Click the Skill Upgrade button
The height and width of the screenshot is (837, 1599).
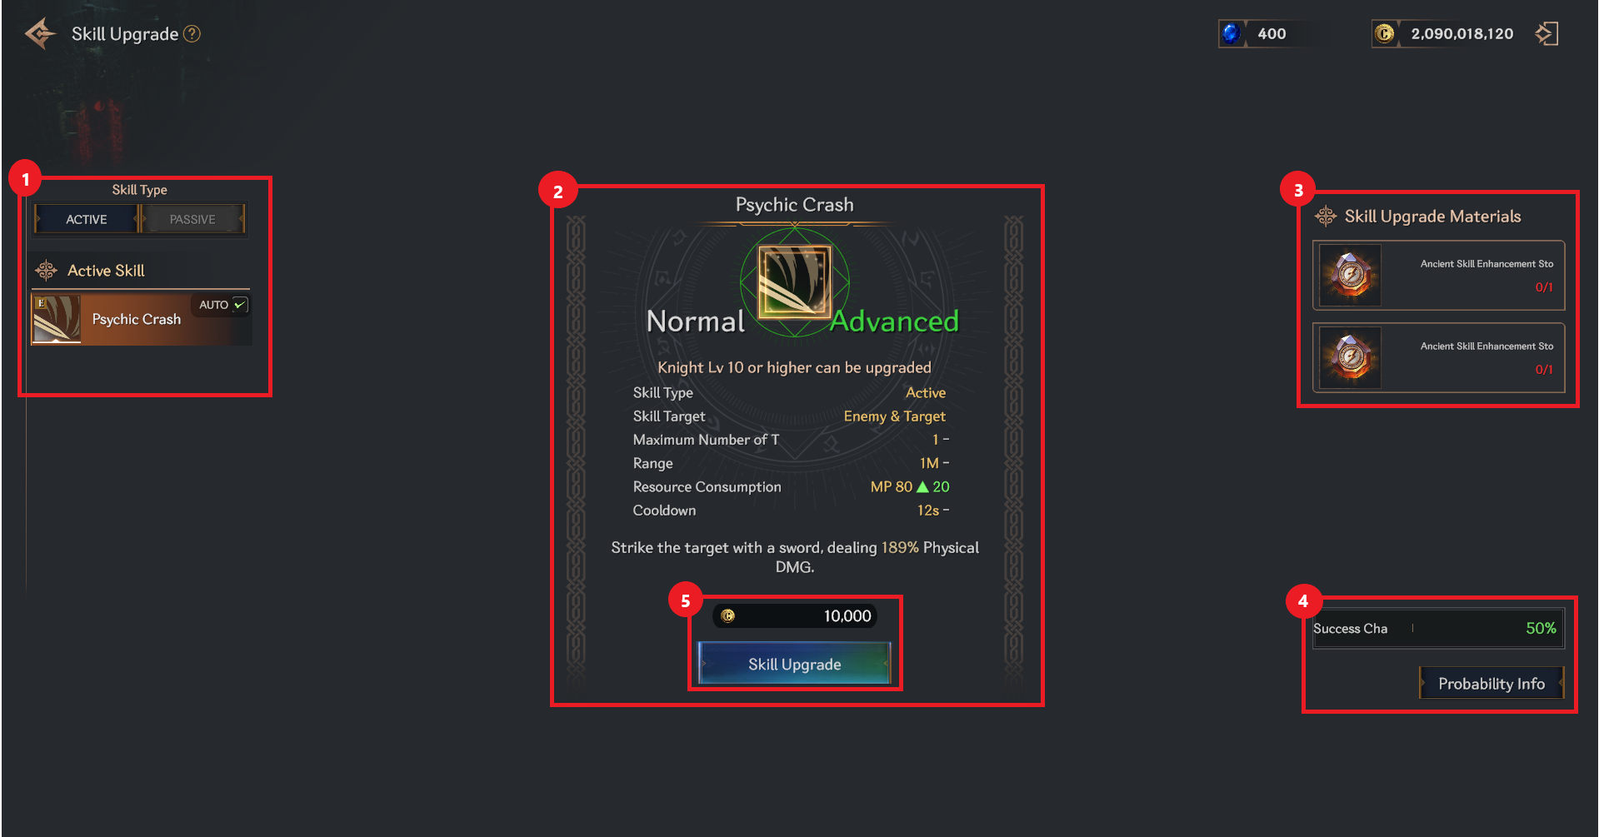click(794, 664)
